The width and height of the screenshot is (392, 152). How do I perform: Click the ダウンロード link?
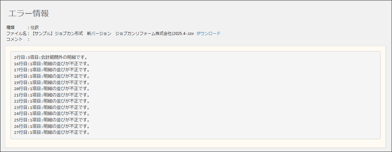pyautogui.click(x=208, y=34)
